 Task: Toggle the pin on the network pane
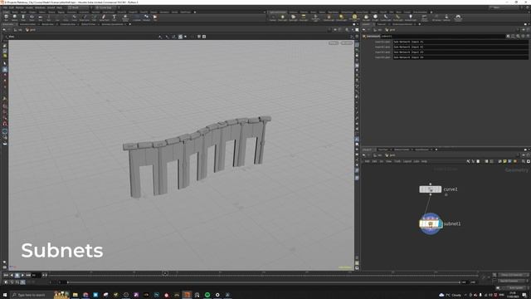coord(524,155)
